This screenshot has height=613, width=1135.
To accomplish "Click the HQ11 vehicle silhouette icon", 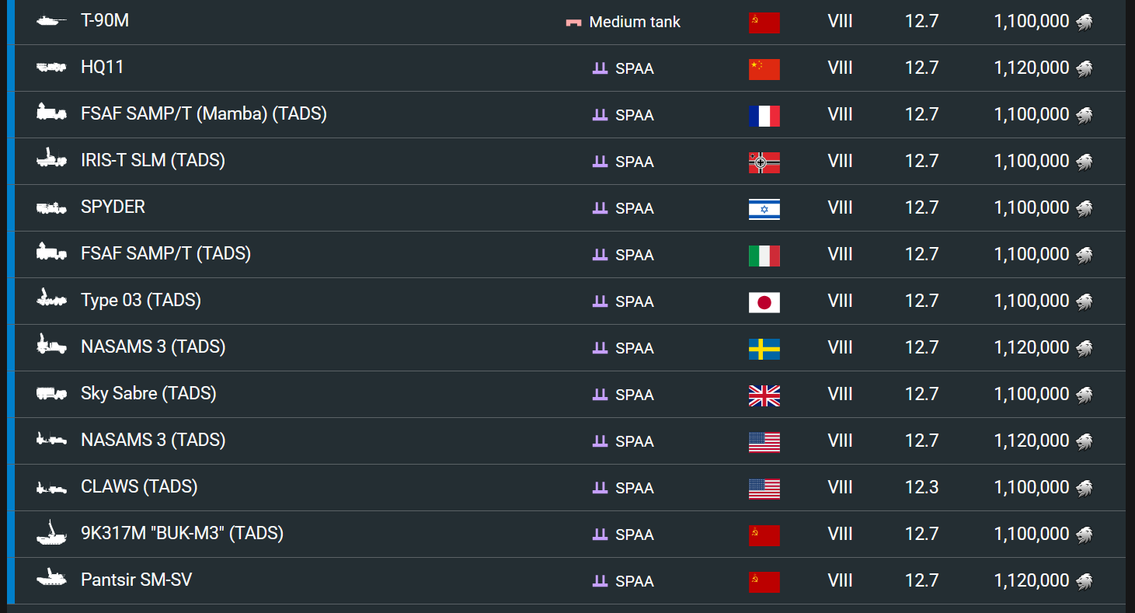I will click(51, 68).
